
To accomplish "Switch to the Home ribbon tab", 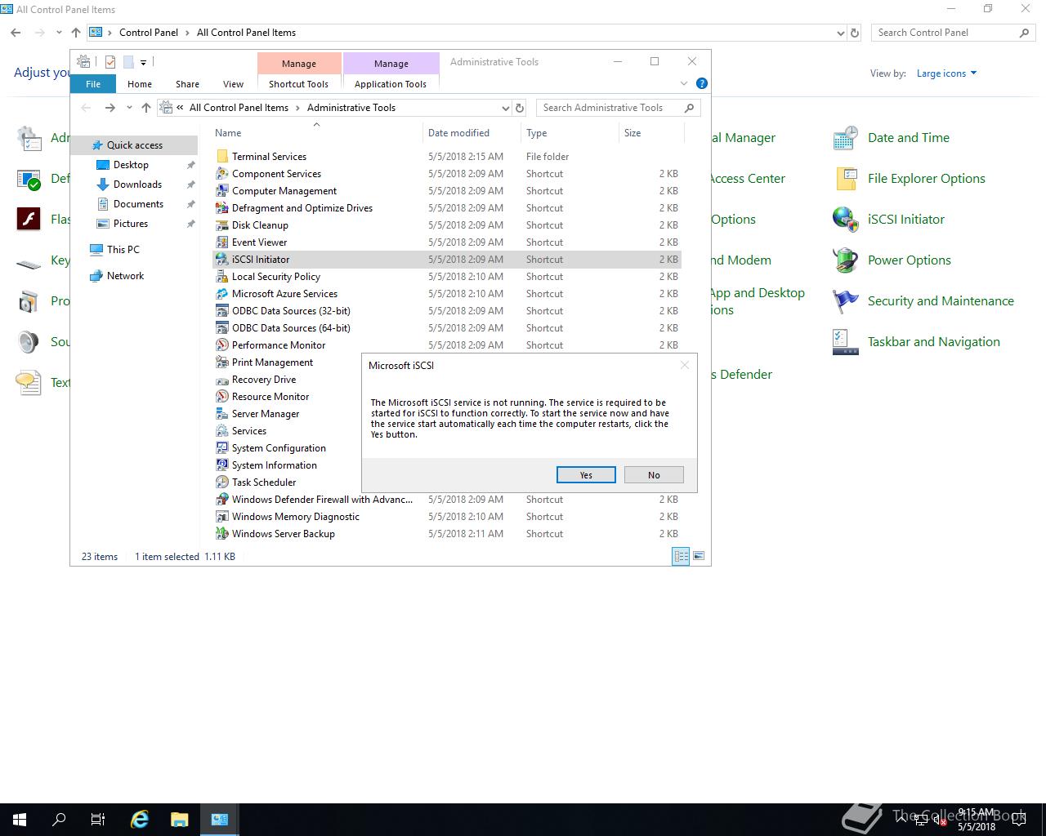I will coord(140,84).
